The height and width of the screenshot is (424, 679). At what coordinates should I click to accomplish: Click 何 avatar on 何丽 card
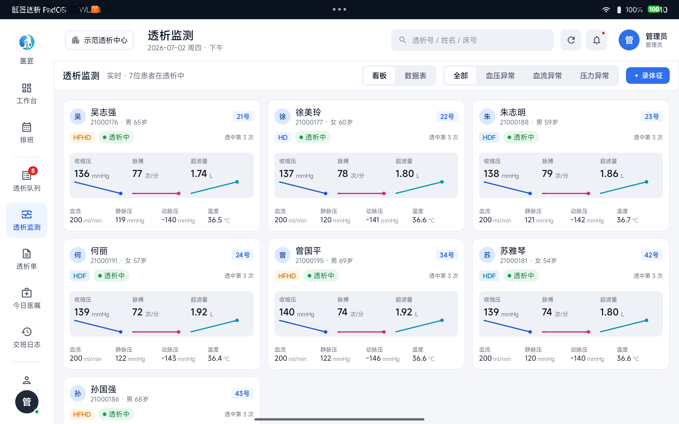click(x=78, y=255)
